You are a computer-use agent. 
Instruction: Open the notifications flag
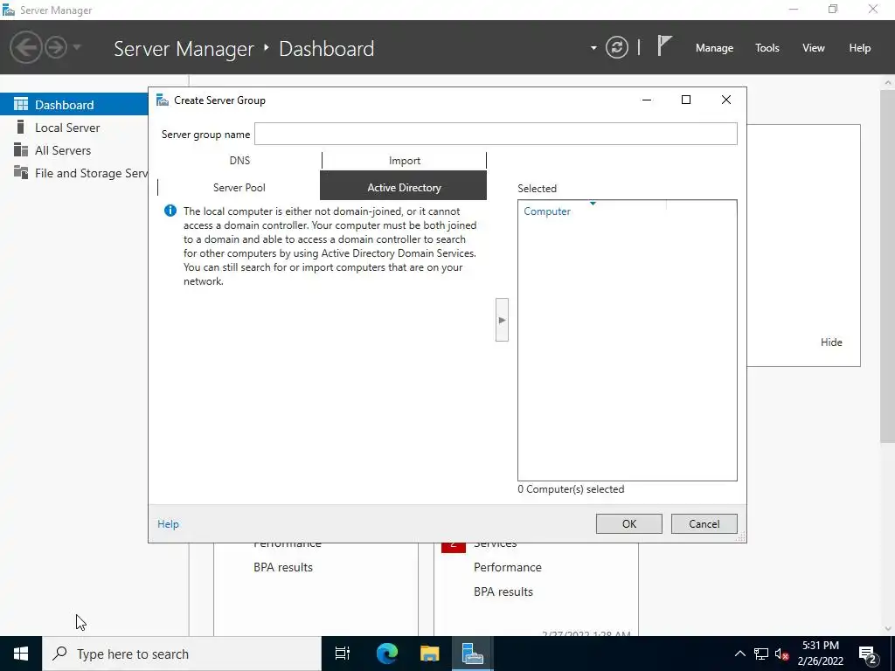point(664,46)
